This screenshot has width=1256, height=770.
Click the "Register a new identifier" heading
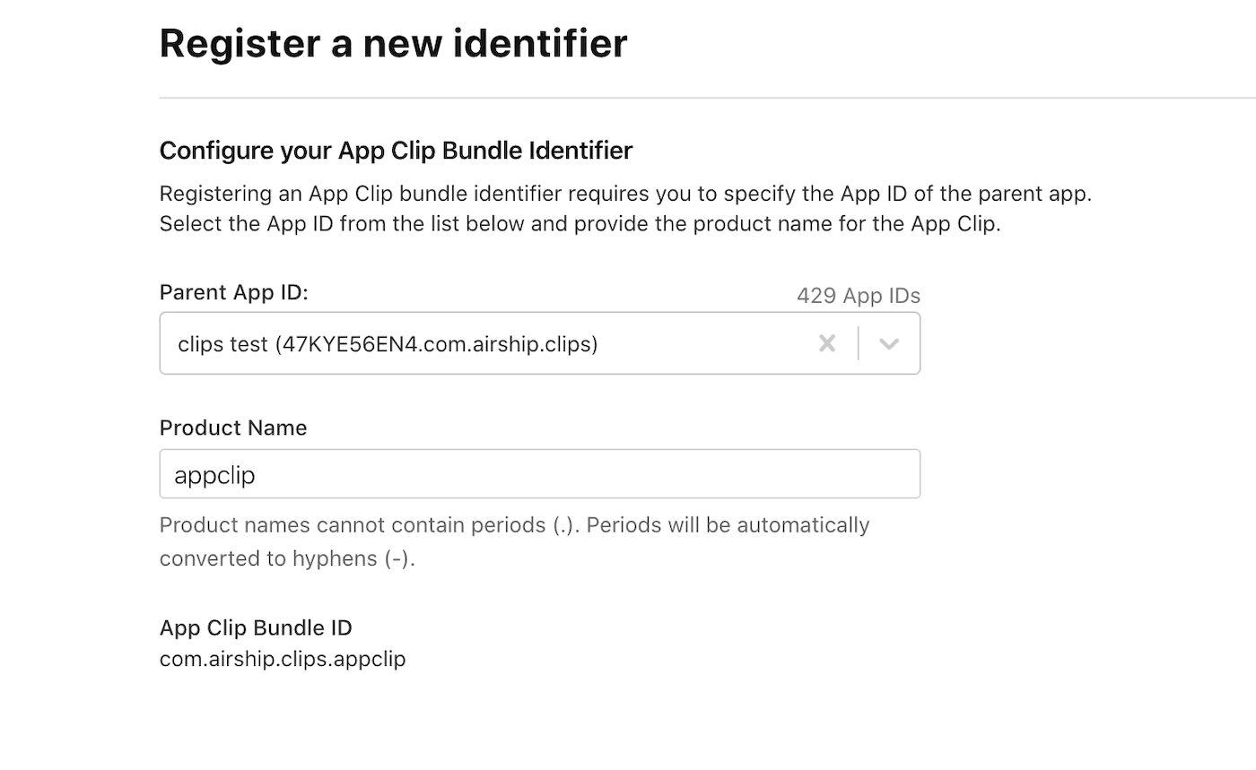point(393,43)
